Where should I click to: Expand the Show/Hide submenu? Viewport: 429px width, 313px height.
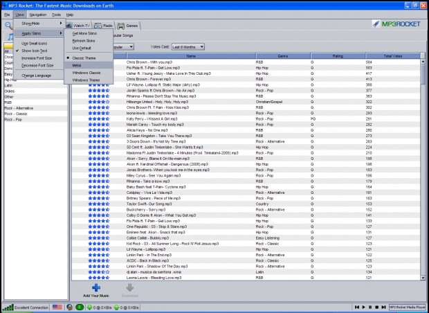click(x=39, y=24)
